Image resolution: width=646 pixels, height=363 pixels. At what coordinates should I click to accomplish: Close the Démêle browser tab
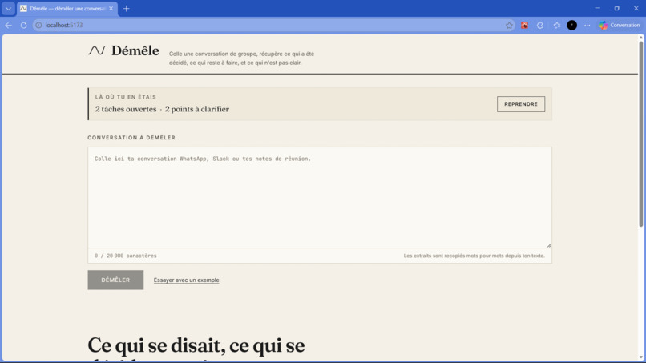tap(111, 8)
